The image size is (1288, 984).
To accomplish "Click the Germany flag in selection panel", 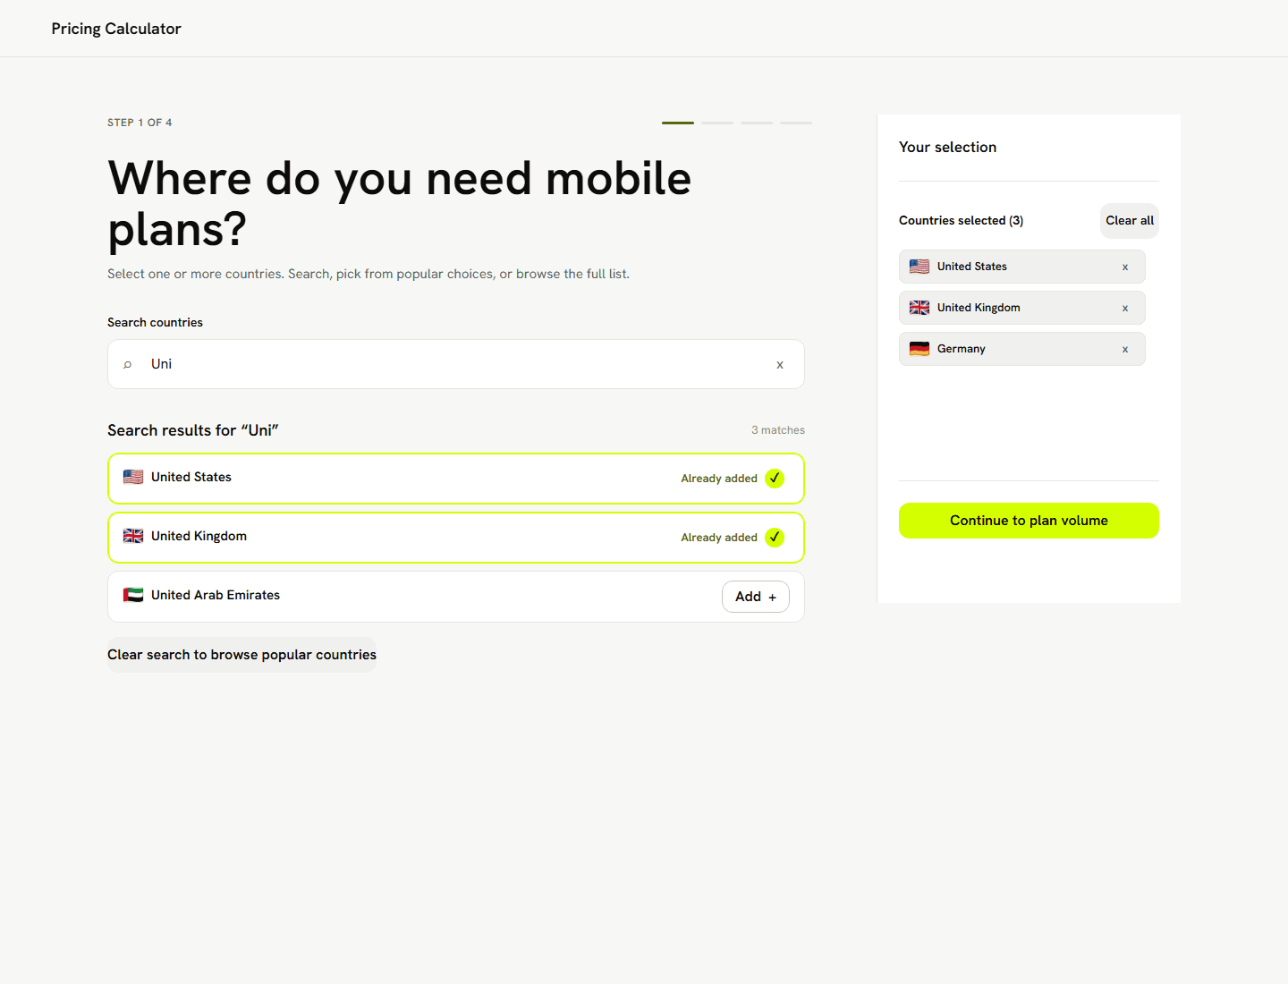I will tap(919, 349).
